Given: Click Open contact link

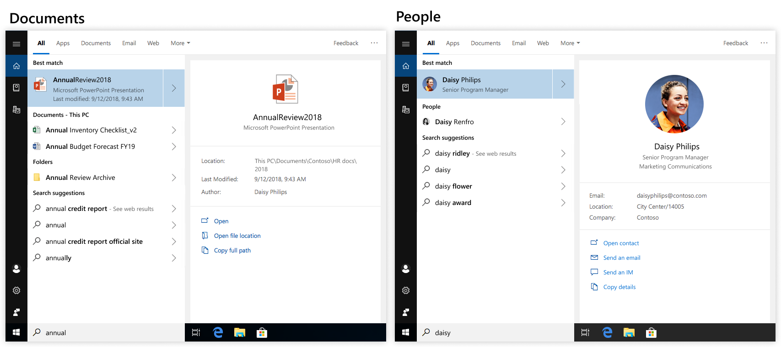Looking at the screenshot, I should (x=621, y=243).
